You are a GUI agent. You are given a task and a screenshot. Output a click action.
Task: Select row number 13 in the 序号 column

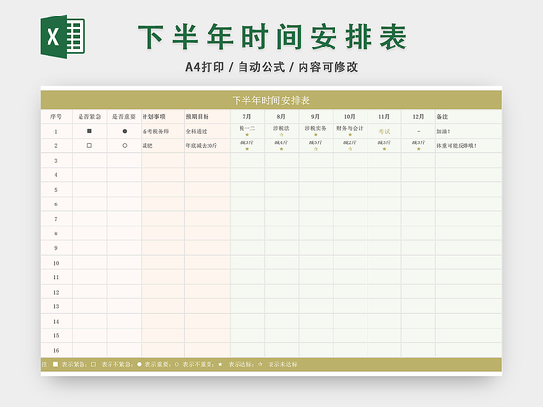point(56,306)
